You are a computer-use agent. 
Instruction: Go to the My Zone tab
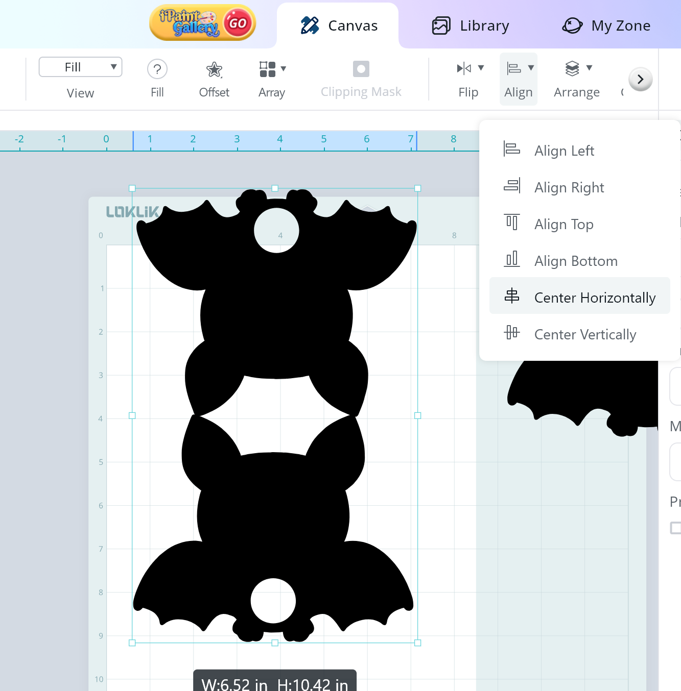(x=606, y=26)
